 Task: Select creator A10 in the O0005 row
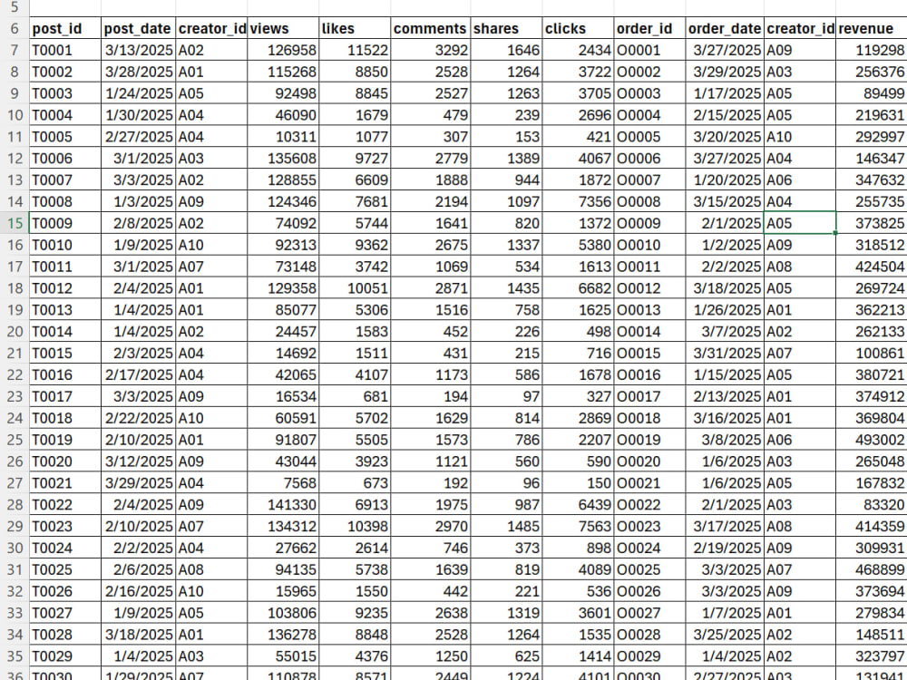pyautogui.click(x=799, y=137)
